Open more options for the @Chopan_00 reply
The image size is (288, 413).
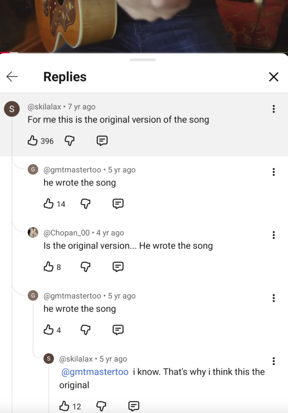[274, 235]
